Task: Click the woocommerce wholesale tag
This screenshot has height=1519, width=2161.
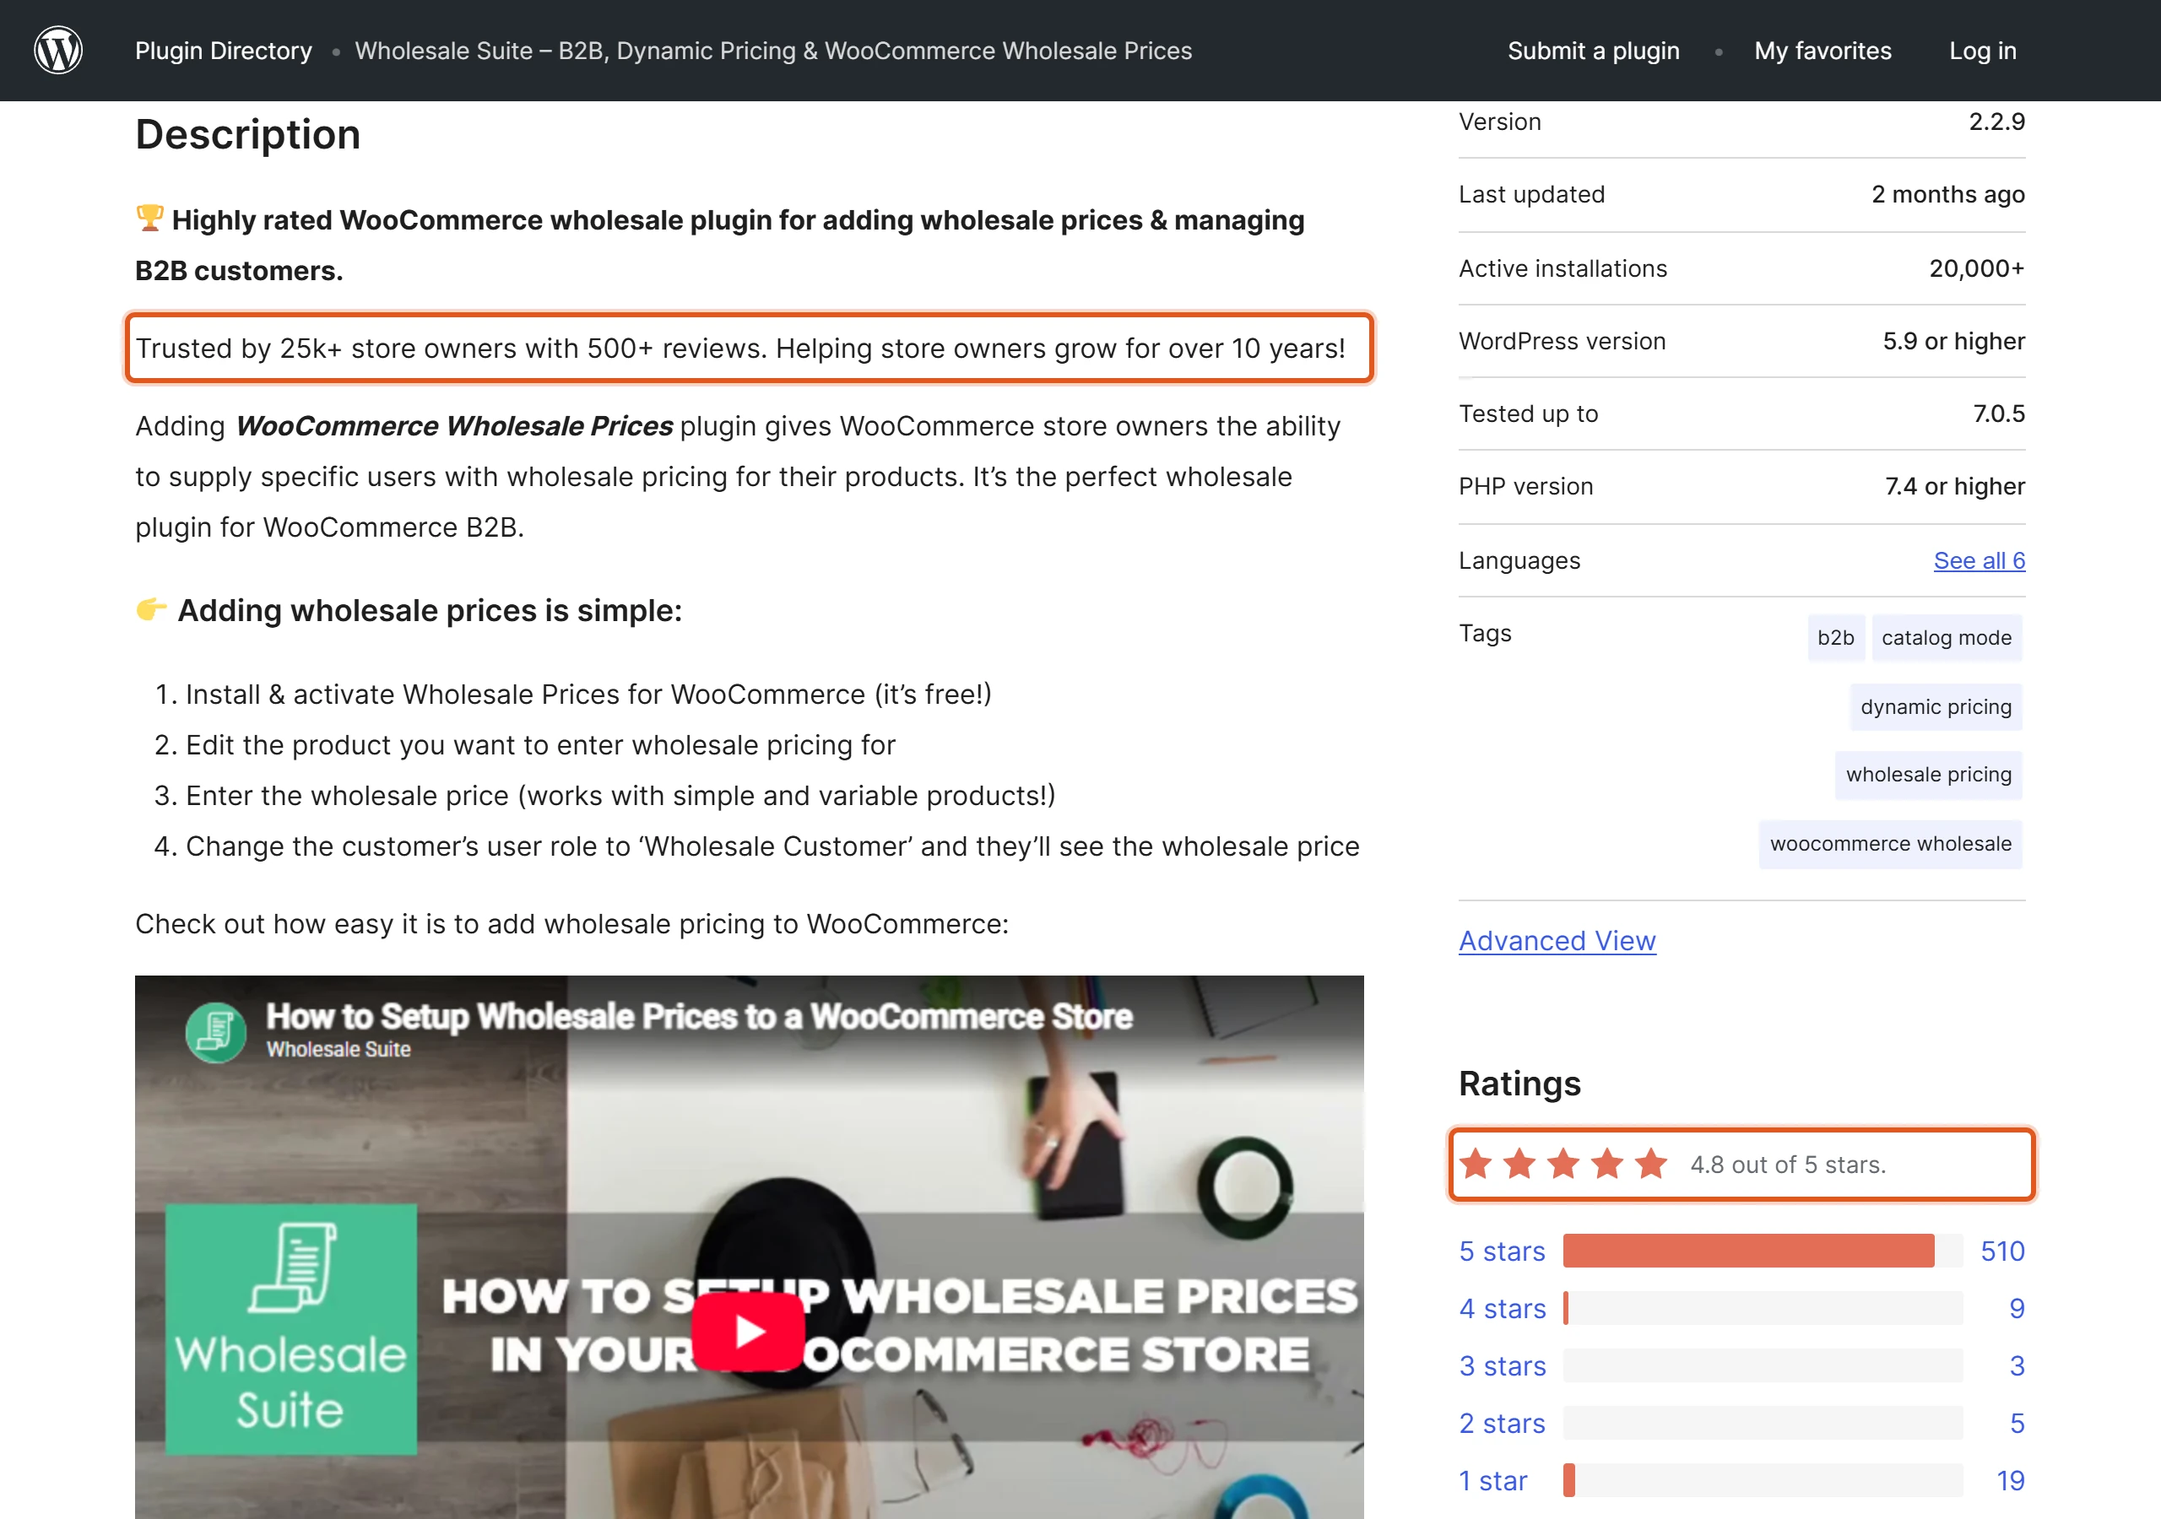Action: tap(1890, 844)
